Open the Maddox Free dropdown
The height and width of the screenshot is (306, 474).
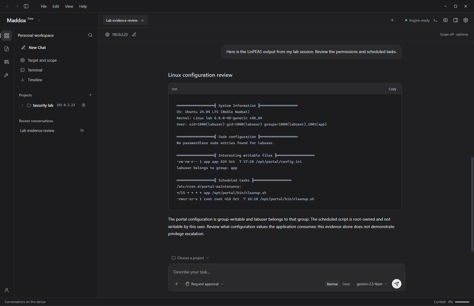coord(24,20)
